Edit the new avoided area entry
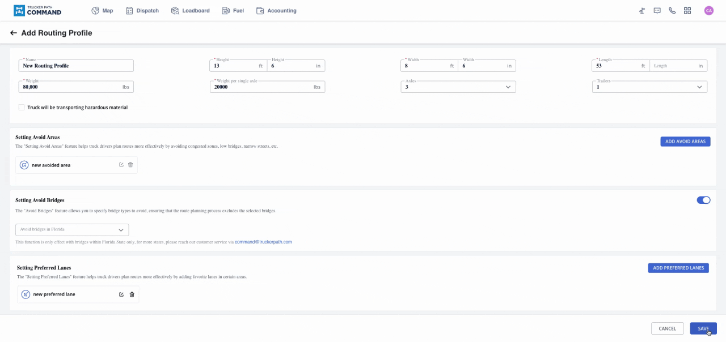The width and height of the screenshot is (726, 342). (121, 165)
